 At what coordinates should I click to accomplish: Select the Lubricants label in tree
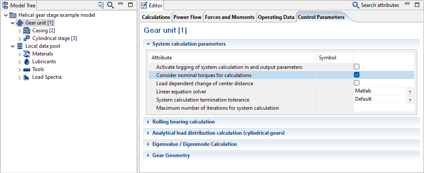pos(44,62)
